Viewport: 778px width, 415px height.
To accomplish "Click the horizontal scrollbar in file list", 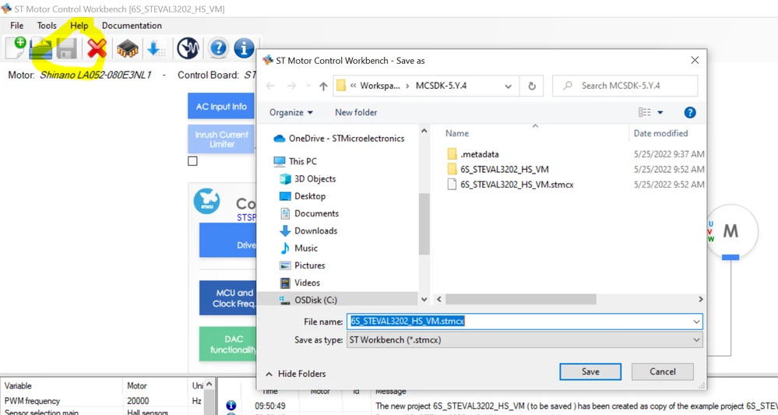I will click(x=520, y=300).
